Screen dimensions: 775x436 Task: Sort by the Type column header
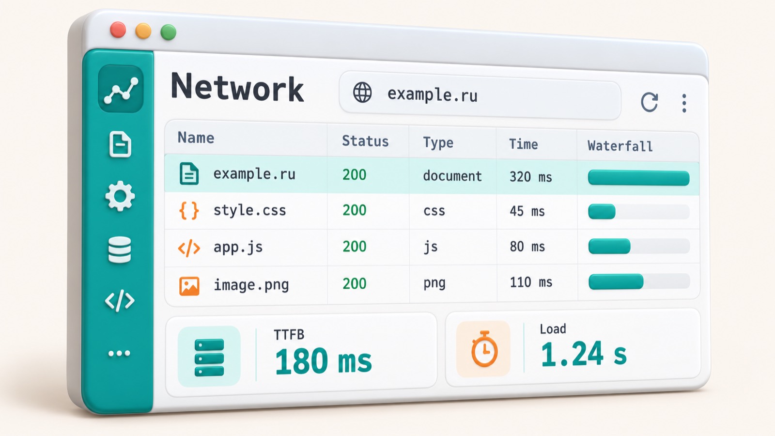(438, 142)
